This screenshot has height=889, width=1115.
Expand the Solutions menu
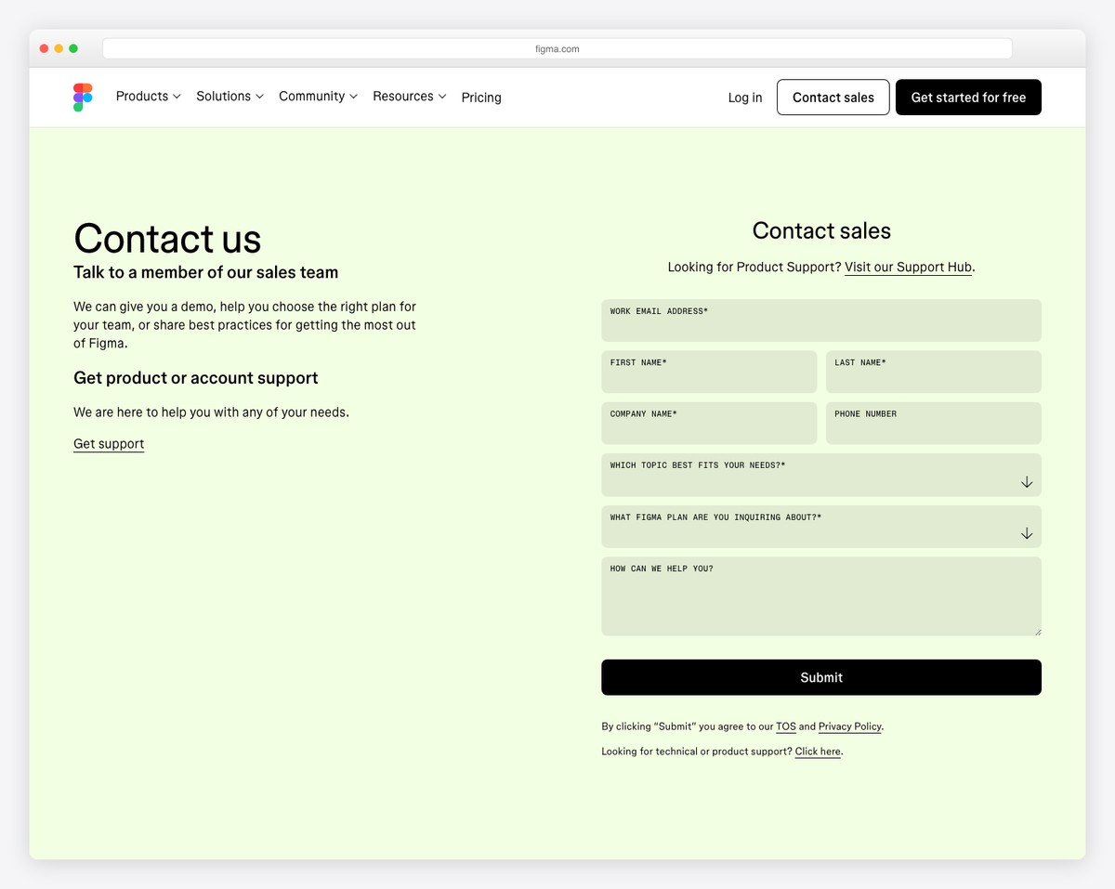pos(228,96)
